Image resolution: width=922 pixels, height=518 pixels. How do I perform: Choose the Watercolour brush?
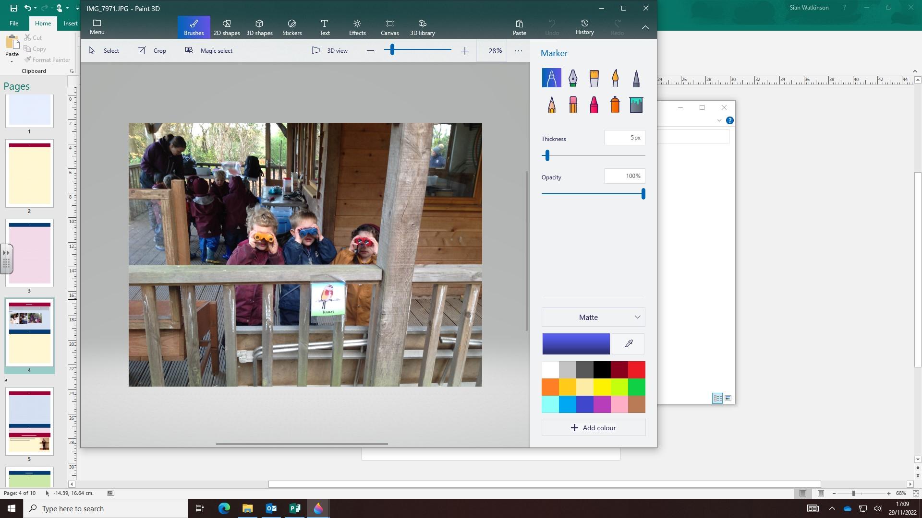[615, 78]
